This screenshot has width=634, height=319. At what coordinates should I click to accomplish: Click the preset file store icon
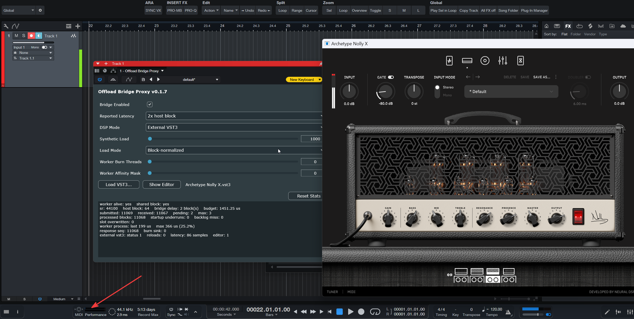coord(143,80)
